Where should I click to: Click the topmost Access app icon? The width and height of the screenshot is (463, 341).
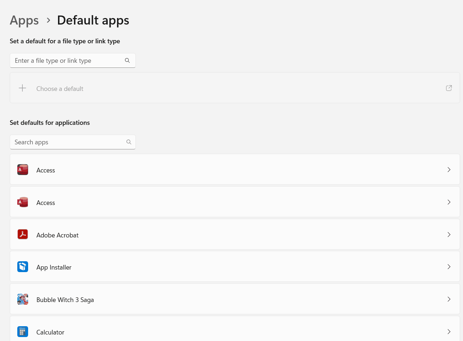23,170
